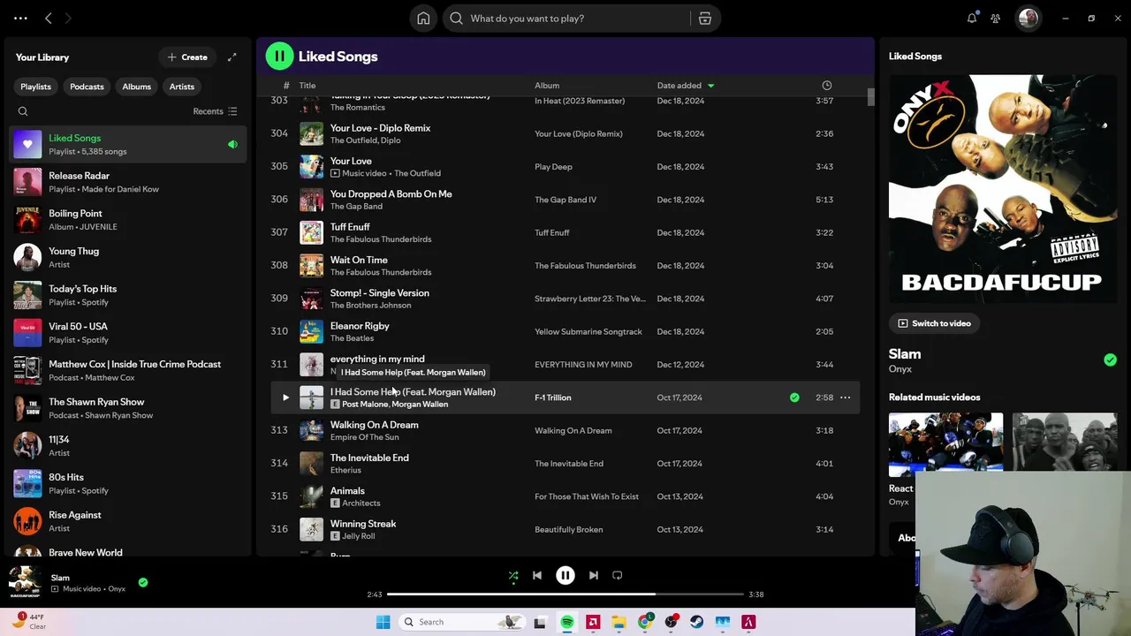Open Spotify icon on taskbar
Image resolution: width=1131 pixels, height=636 pixels.
(x=567, y=622)
